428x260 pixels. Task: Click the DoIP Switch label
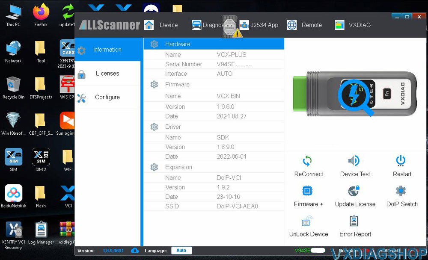(402, 204)
